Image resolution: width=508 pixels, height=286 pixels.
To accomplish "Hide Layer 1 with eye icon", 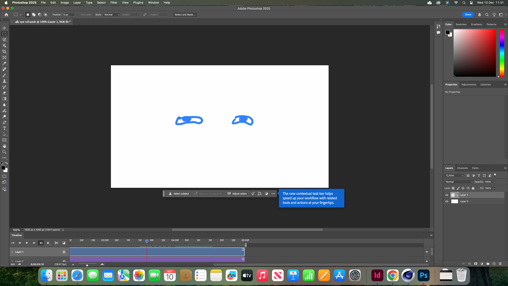I will (x=447, y=195).
